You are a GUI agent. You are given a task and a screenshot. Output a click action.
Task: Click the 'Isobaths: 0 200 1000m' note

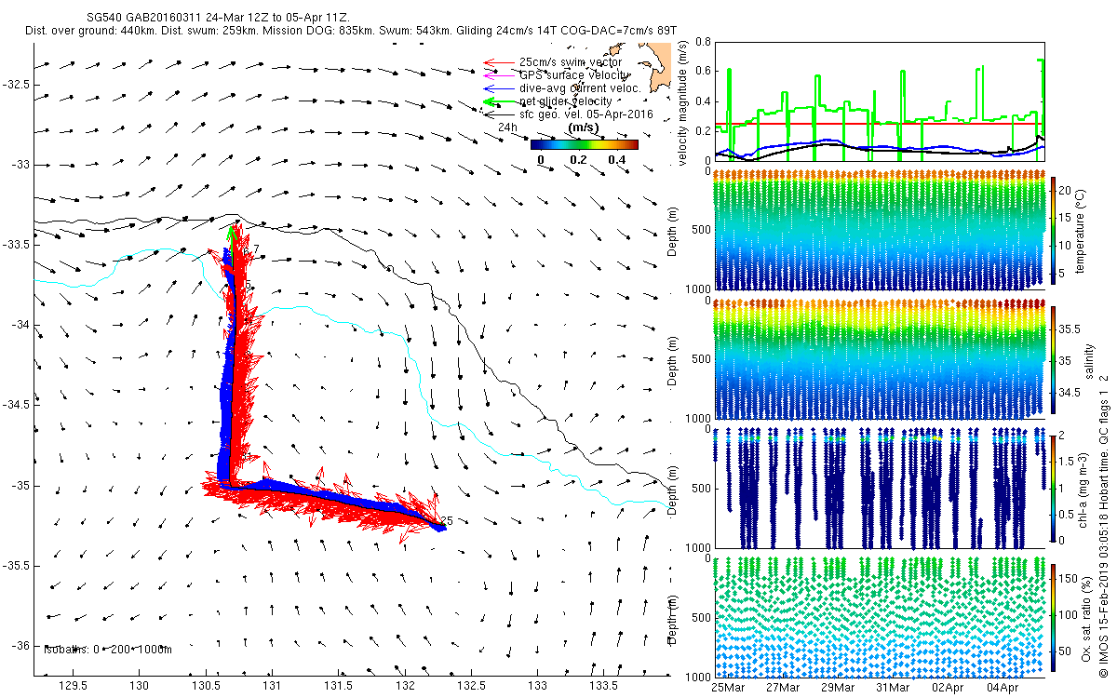(x=108, y=649)
